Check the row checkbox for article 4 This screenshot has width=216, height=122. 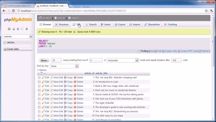pos(39,90)
